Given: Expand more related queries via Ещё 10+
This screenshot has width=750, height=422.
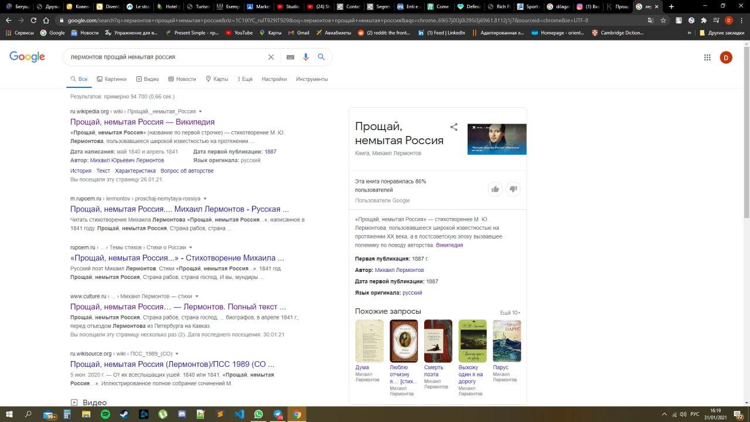Looking at the screenshot, I should click(510, 312).
